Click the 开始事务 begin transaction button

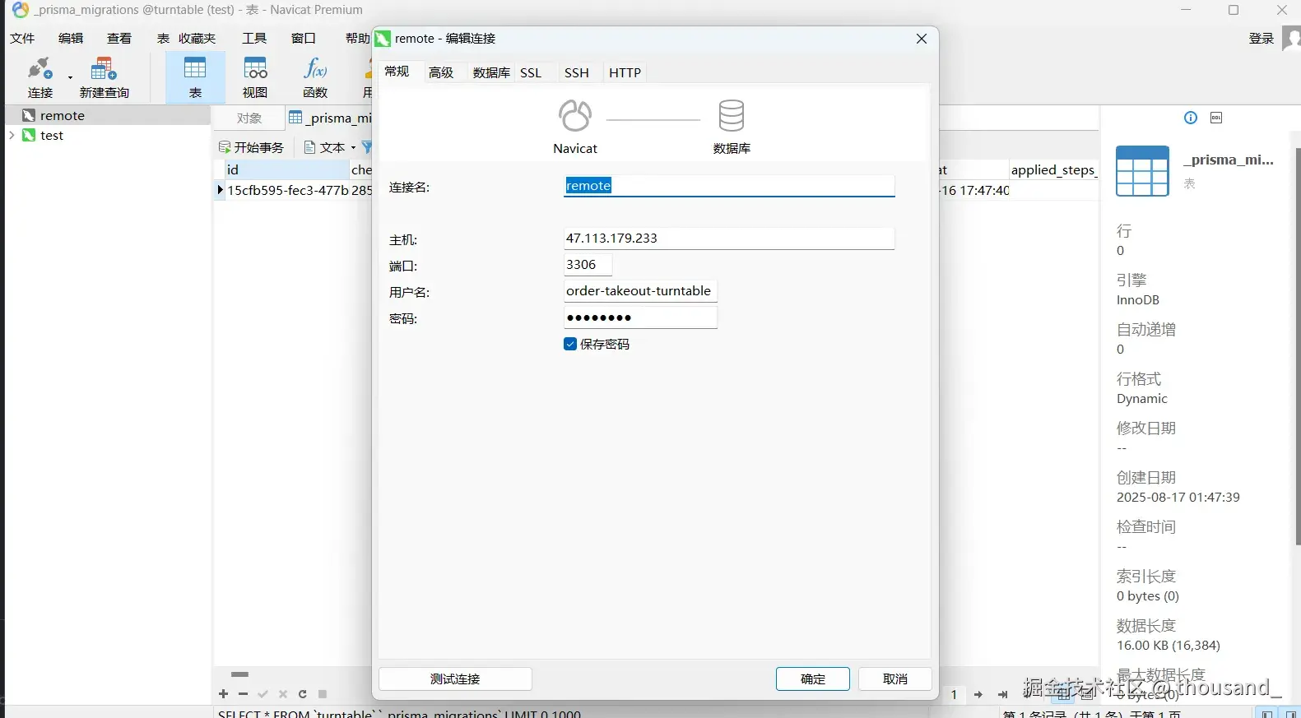pyautogui.click(x=251, y=147)
